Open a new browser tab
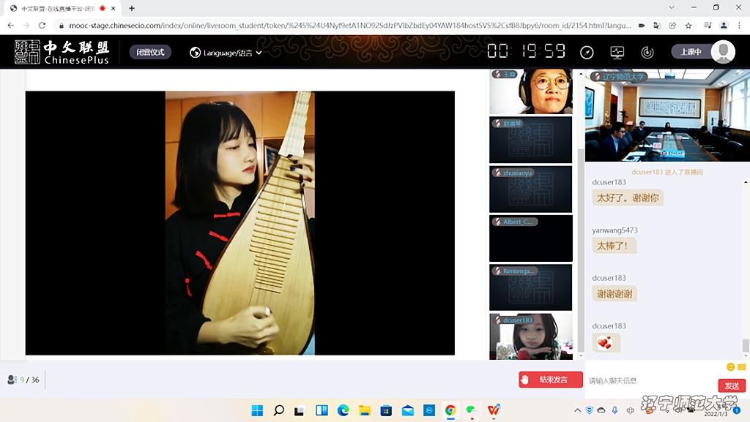Image resolution: width=750 pixels, height=422 pixels. point(132,8)
